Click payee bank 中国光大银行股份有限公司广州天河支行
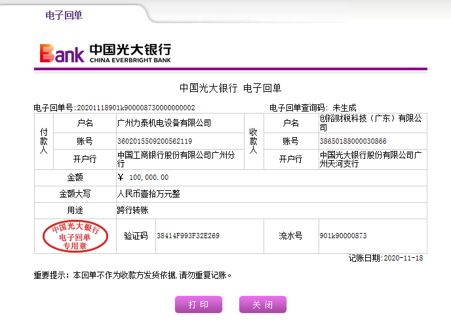451x336 pixels. tap(371, 159)
